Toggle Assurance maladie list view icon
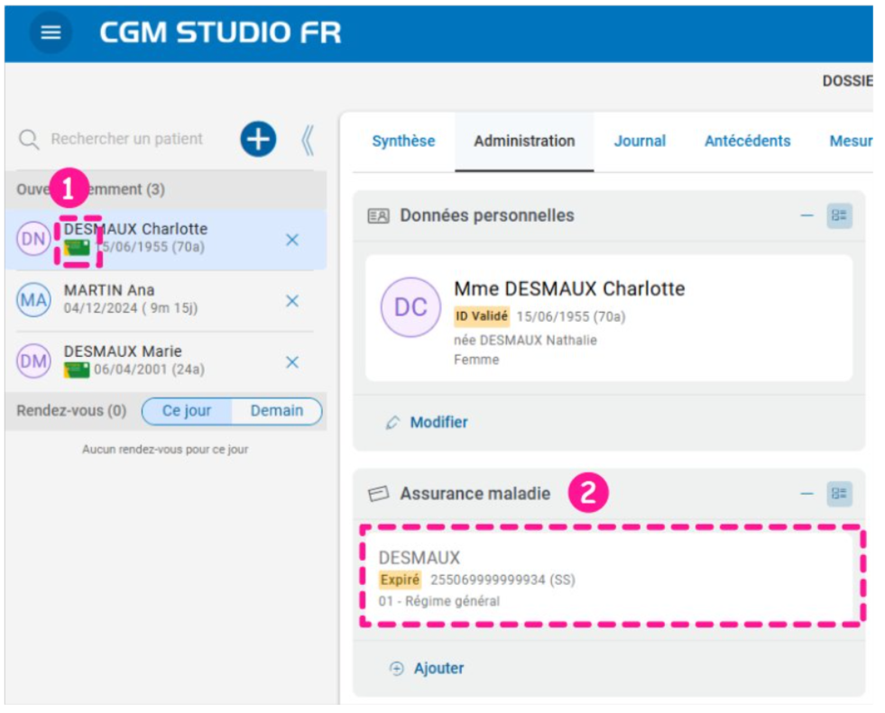The width and height of the screenshot is (885, 713). (840, 494)
